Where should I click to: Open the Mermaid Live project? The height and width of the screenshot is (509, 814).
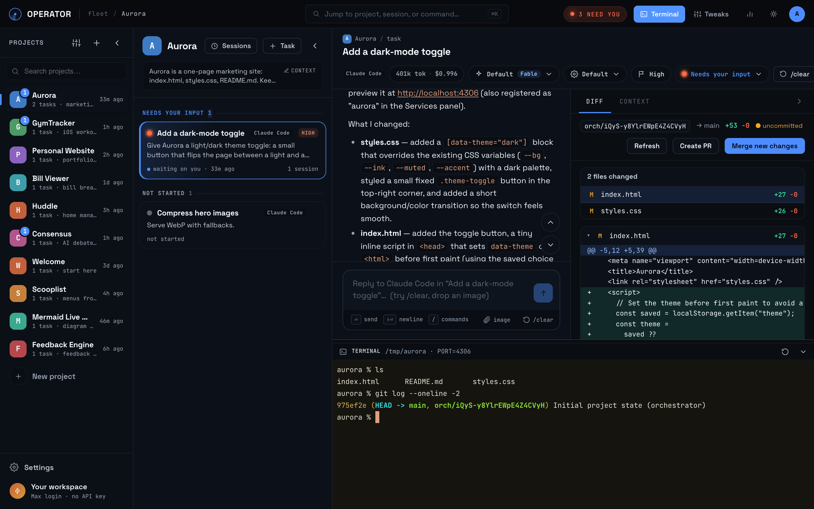66,321
